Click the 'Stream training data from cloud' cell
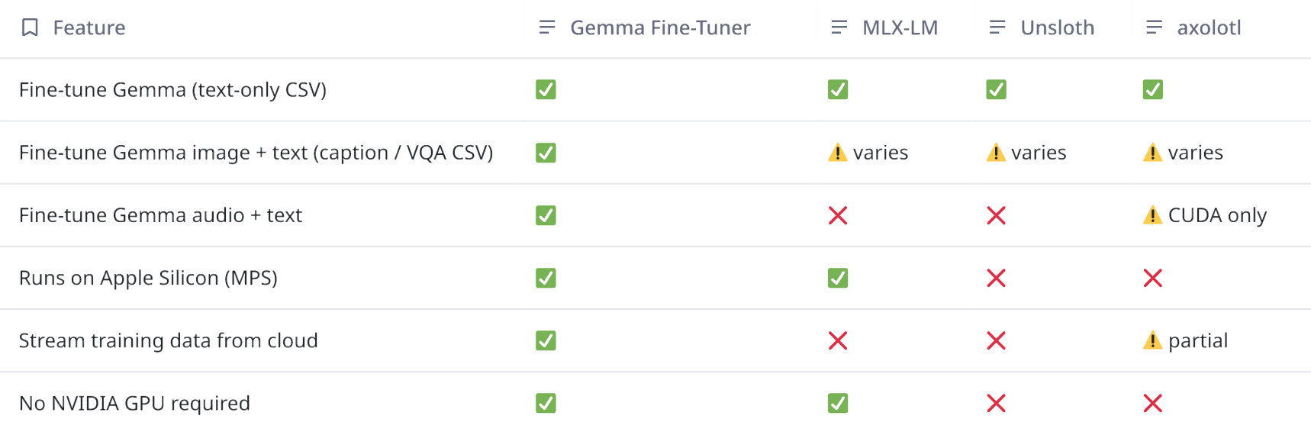Image resolution: width=1311 pixels, height=432 pixels. (x=168, y=340)
